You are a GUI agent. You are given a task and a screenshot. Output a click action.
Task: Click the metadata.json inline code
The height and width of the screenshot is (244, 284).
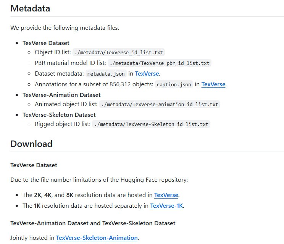coord(106,74)
